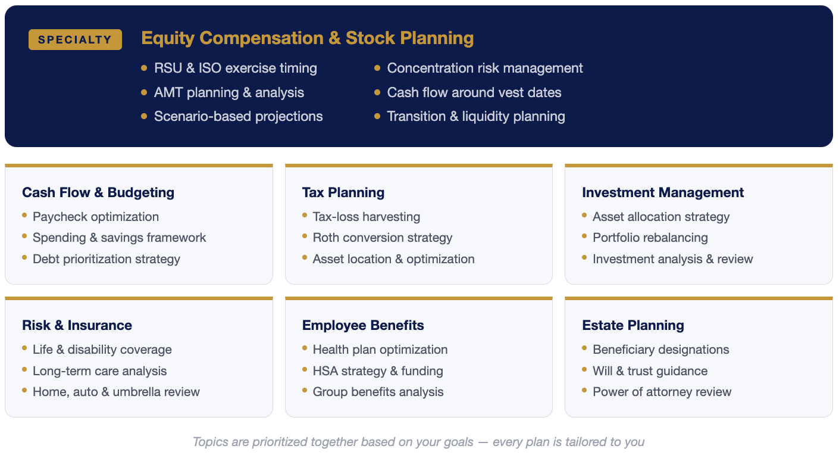Screen dimensions: 839x455
Task: Choose Transition & liquidity planning item
Action: (476, 116)
